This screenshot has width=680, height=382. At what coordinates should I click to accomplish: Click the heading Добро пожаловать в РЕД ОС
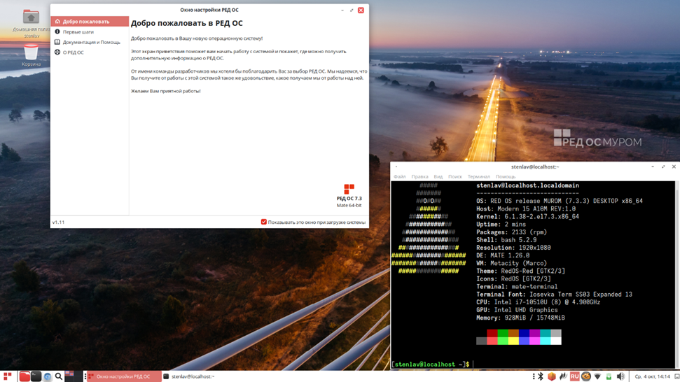click(187, 23)
